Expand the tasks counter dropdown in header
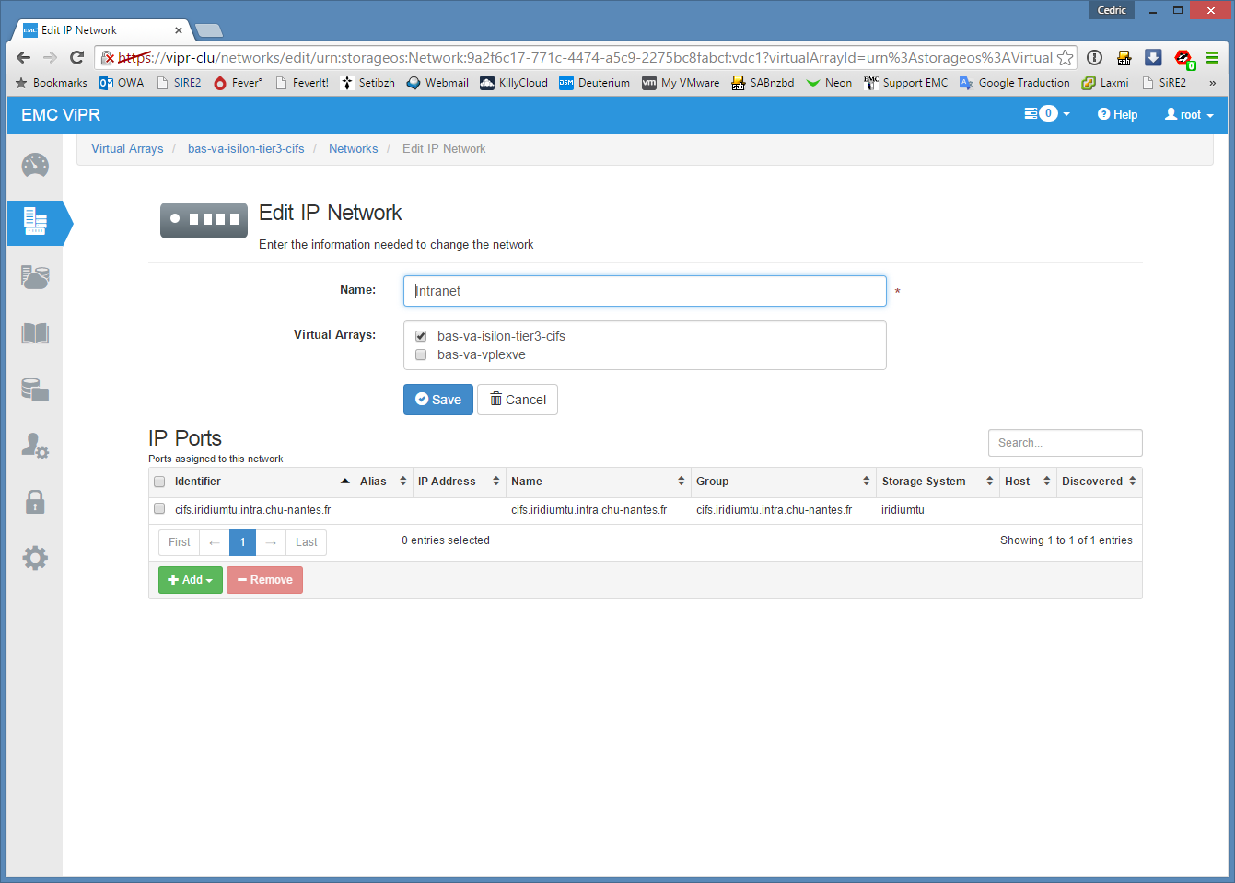 click(1047, 114)
